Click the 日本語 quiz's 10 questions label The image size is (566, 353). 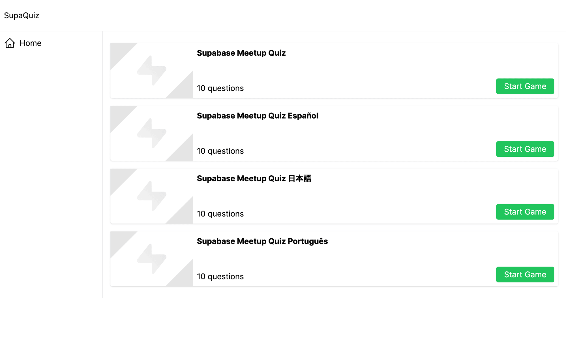click(220, 214)
